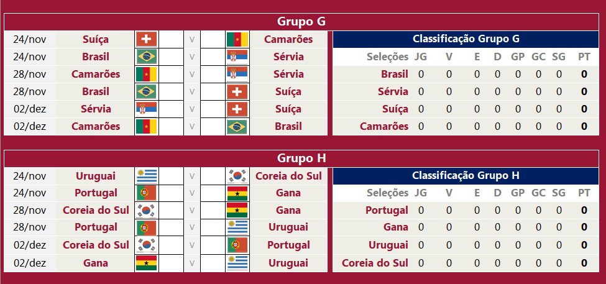Screen dimensions: 606x284
Task: Select Uruguai score box in first Grupo H match
Action: [171, 176]
